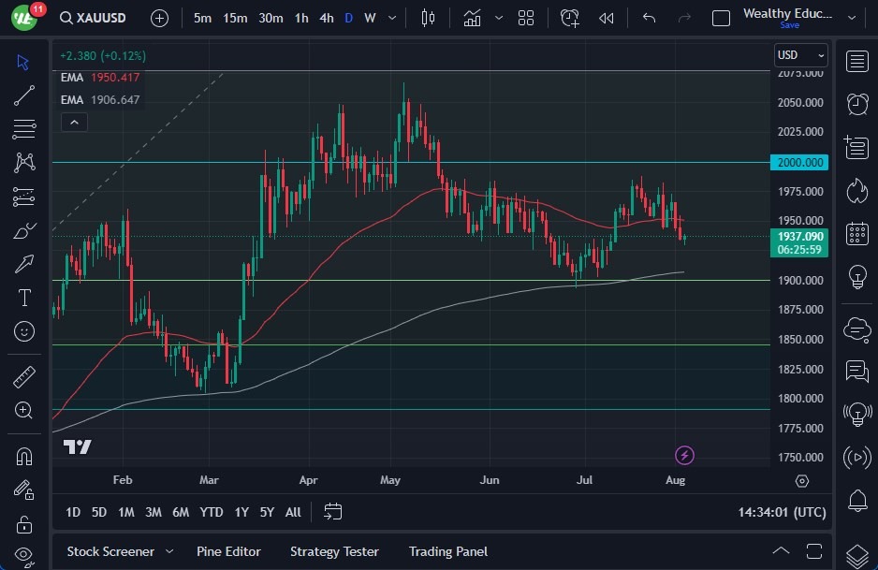Select the trend line drawing tool
The width and height of the screenshot is (878, 570).
[x=24, y=95]
